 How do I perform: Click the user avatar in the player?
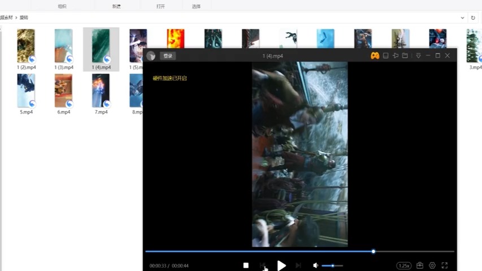coord(151,56)
